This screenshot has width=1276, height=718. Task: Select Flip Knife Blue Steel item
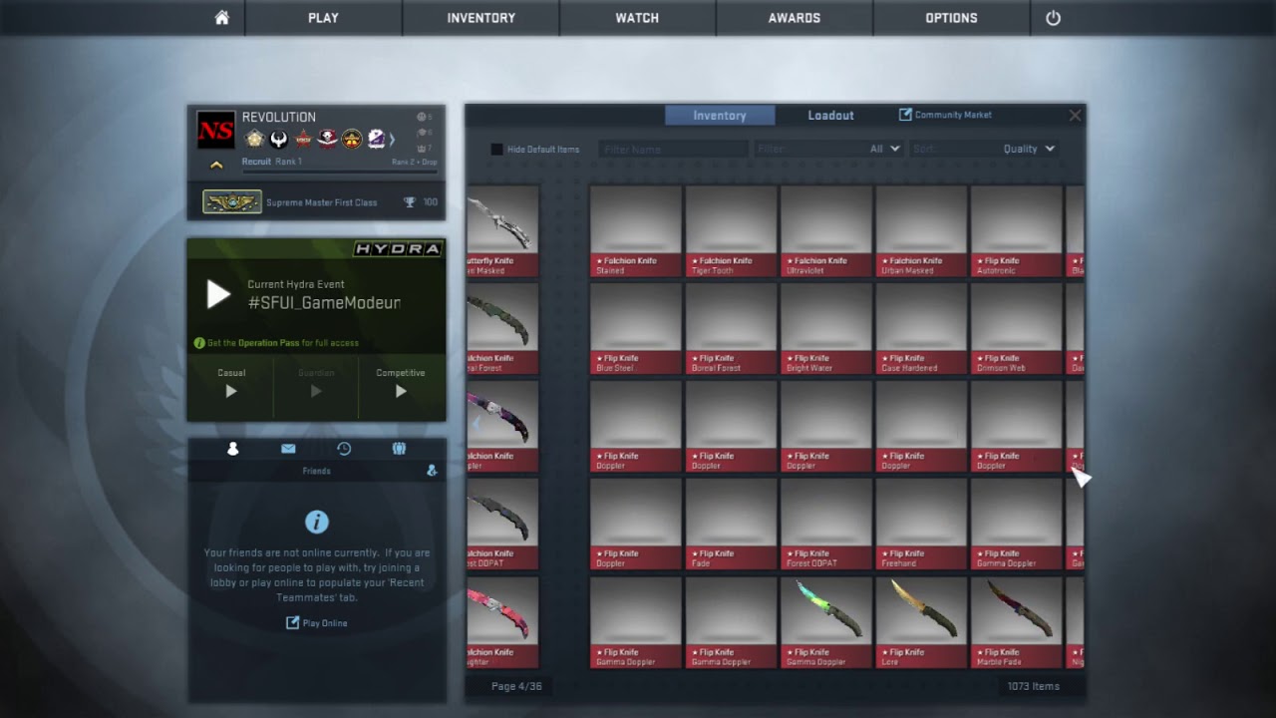[x=635, y=328]
